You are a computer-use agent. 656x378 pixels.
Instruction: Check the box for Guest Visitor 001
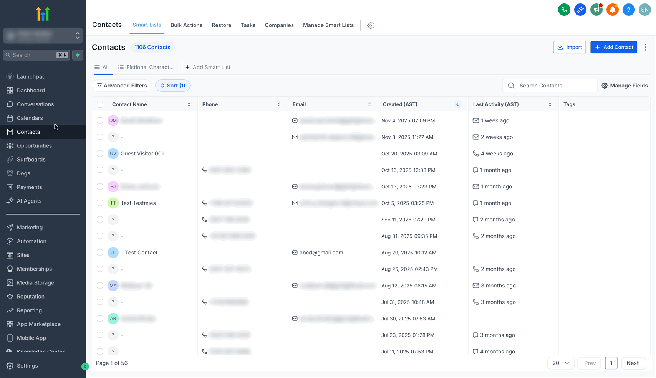pos(100,154)
